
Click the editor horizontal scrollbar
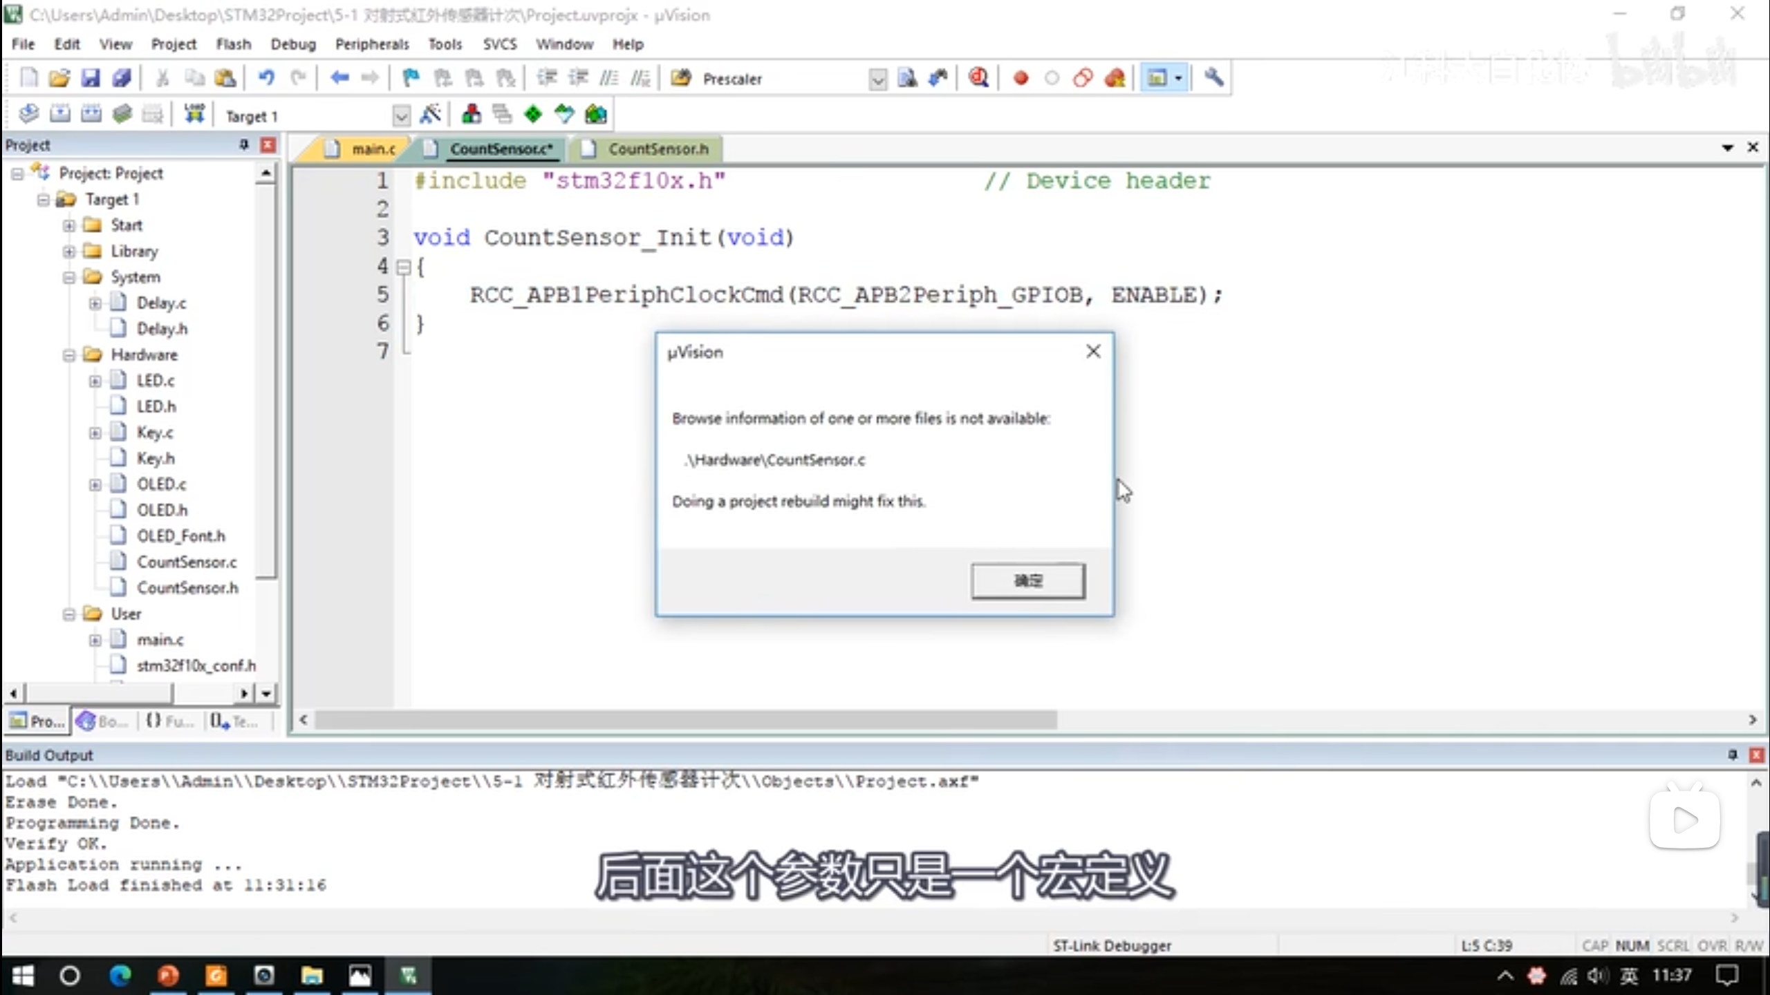click(x=684, y=720)
